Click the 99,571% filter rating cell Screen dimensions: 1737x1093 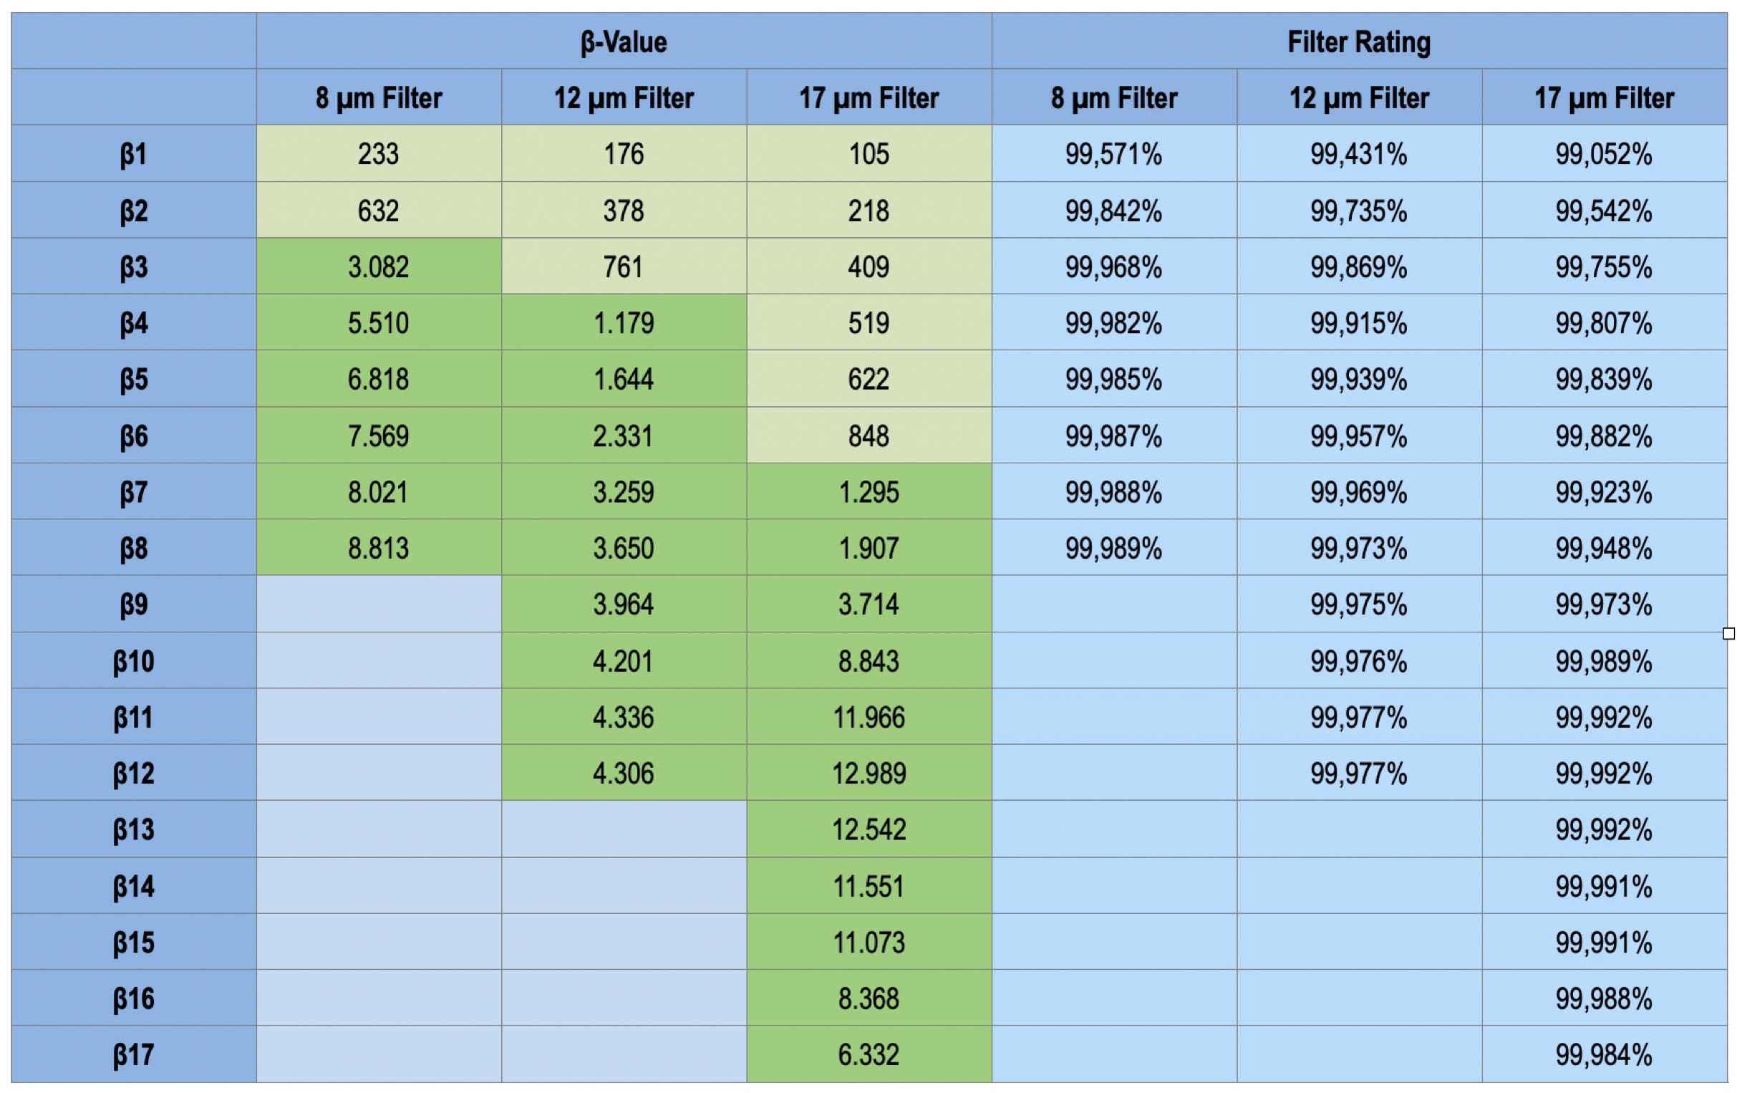pos(1114,154)
